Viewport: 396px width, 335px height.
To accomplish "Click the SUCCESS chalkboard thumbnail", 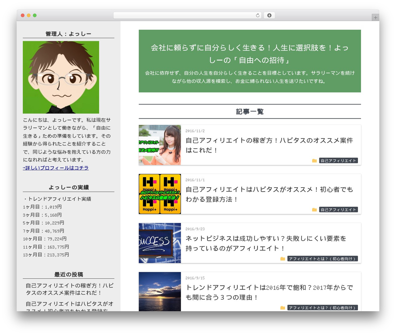I will pos(160,243).
